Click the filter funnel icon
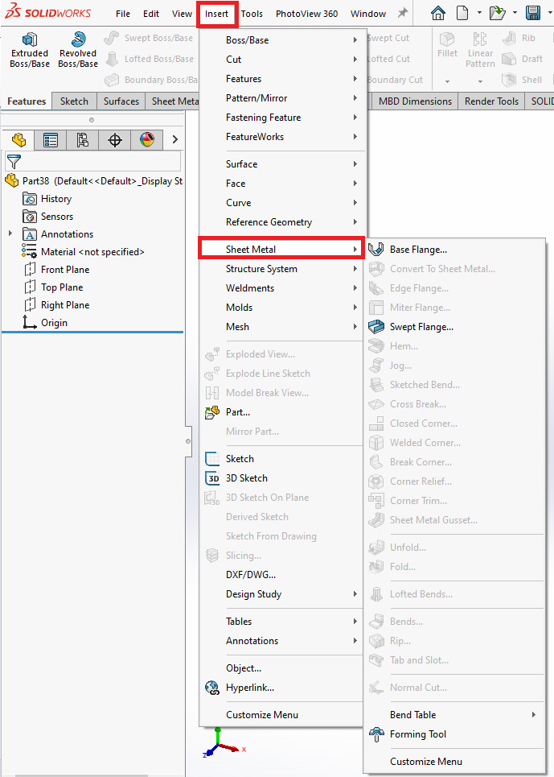Screen dimensions: 554x777 pyautogui.click(x=14, y=161)
